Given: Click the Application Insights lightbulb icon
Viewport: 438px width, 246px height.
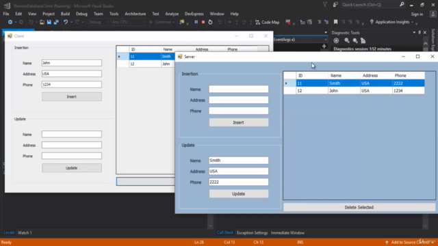Looking at the screenshot, I should [372, 22].
